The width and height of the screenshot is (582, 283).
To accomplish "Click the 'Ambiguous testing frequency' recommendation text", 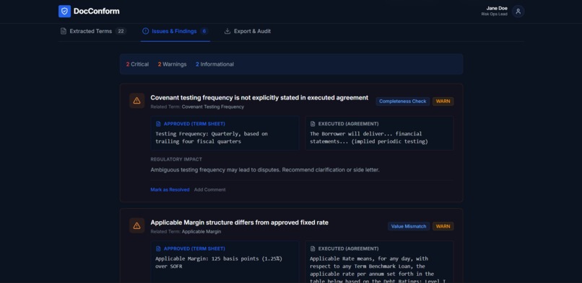I will pos(265,170).
